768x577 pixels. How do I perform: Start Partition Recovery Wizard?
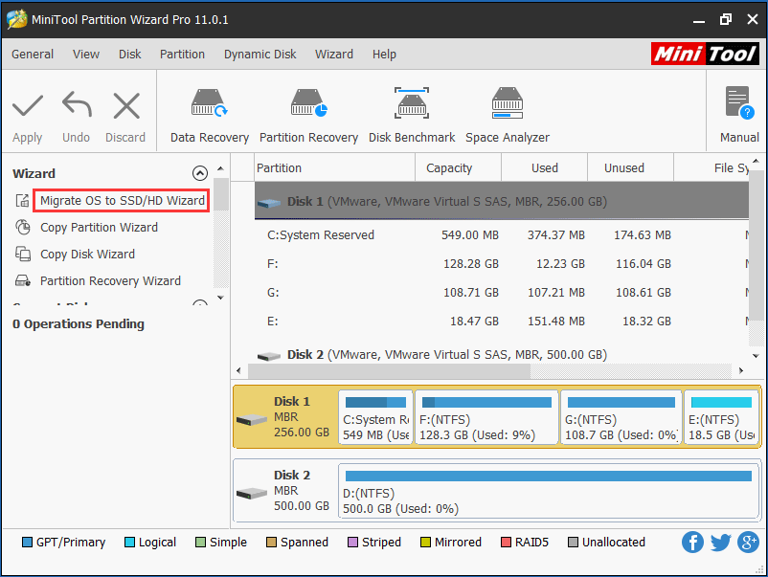coord(110,281)
